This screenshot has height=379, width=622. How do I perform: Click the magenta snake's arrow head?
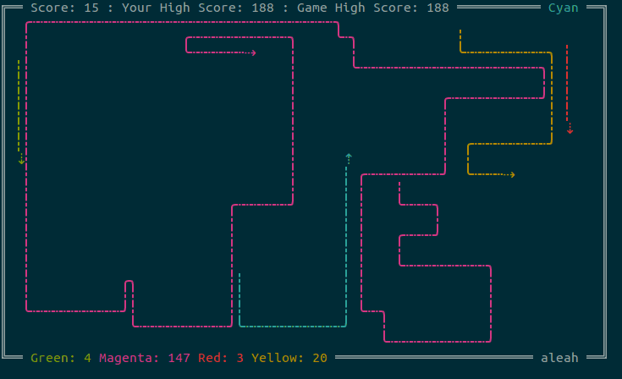point(253,52)
